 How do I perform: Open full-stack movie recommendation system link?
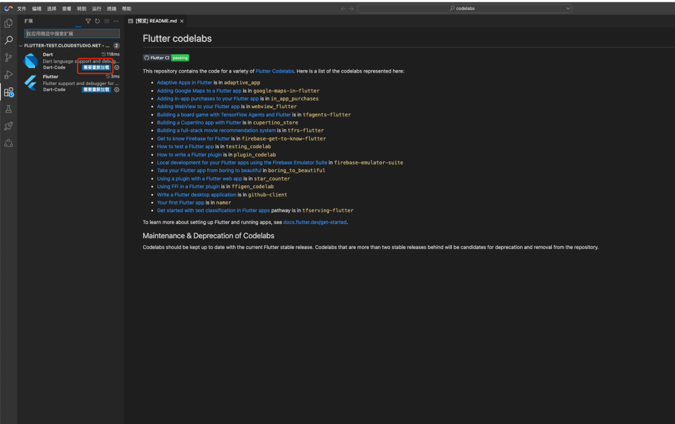click(x=216, y=131)
